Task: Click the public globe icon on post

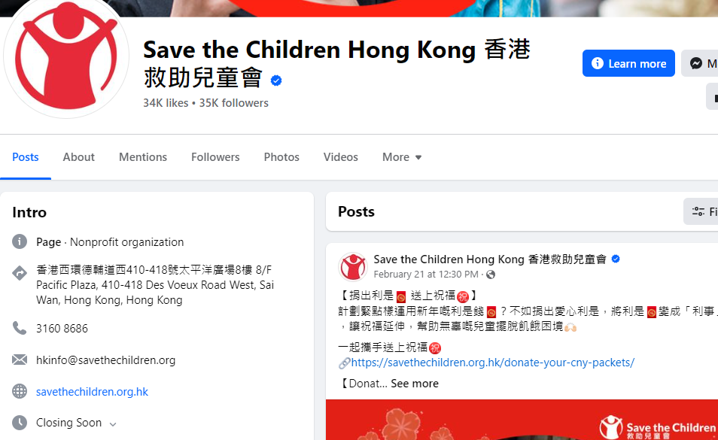Action: (x=491, y=275)
